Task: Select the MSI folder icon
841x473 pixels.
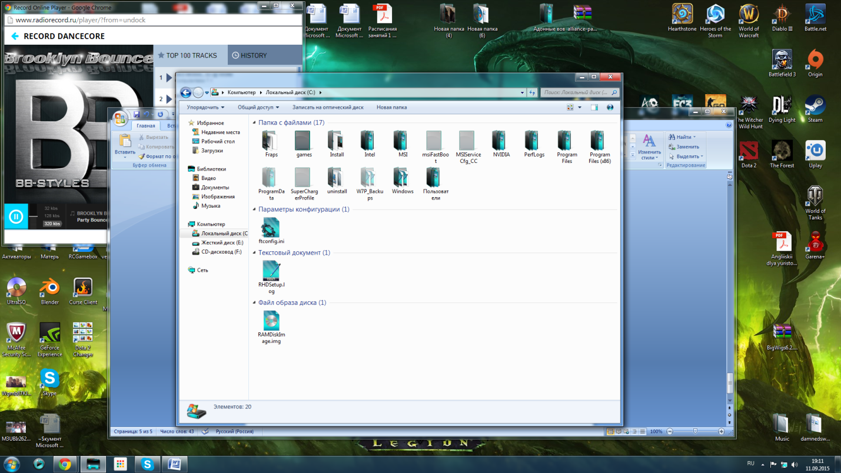Action: click(402, 141)
